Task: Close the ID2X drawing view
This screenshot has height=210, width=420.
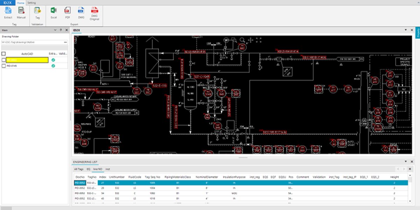Action: pyautogui.click(x=412, y=30)
